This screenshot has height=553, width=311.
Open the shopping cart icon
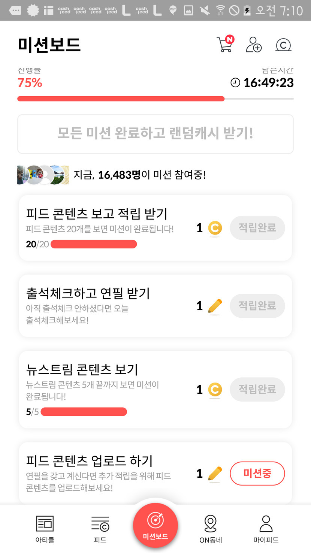225,45
